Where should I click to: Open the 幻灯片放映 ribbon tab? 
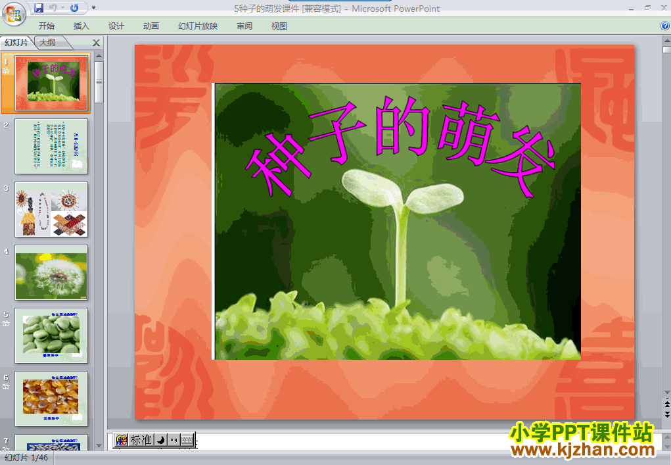198,26
